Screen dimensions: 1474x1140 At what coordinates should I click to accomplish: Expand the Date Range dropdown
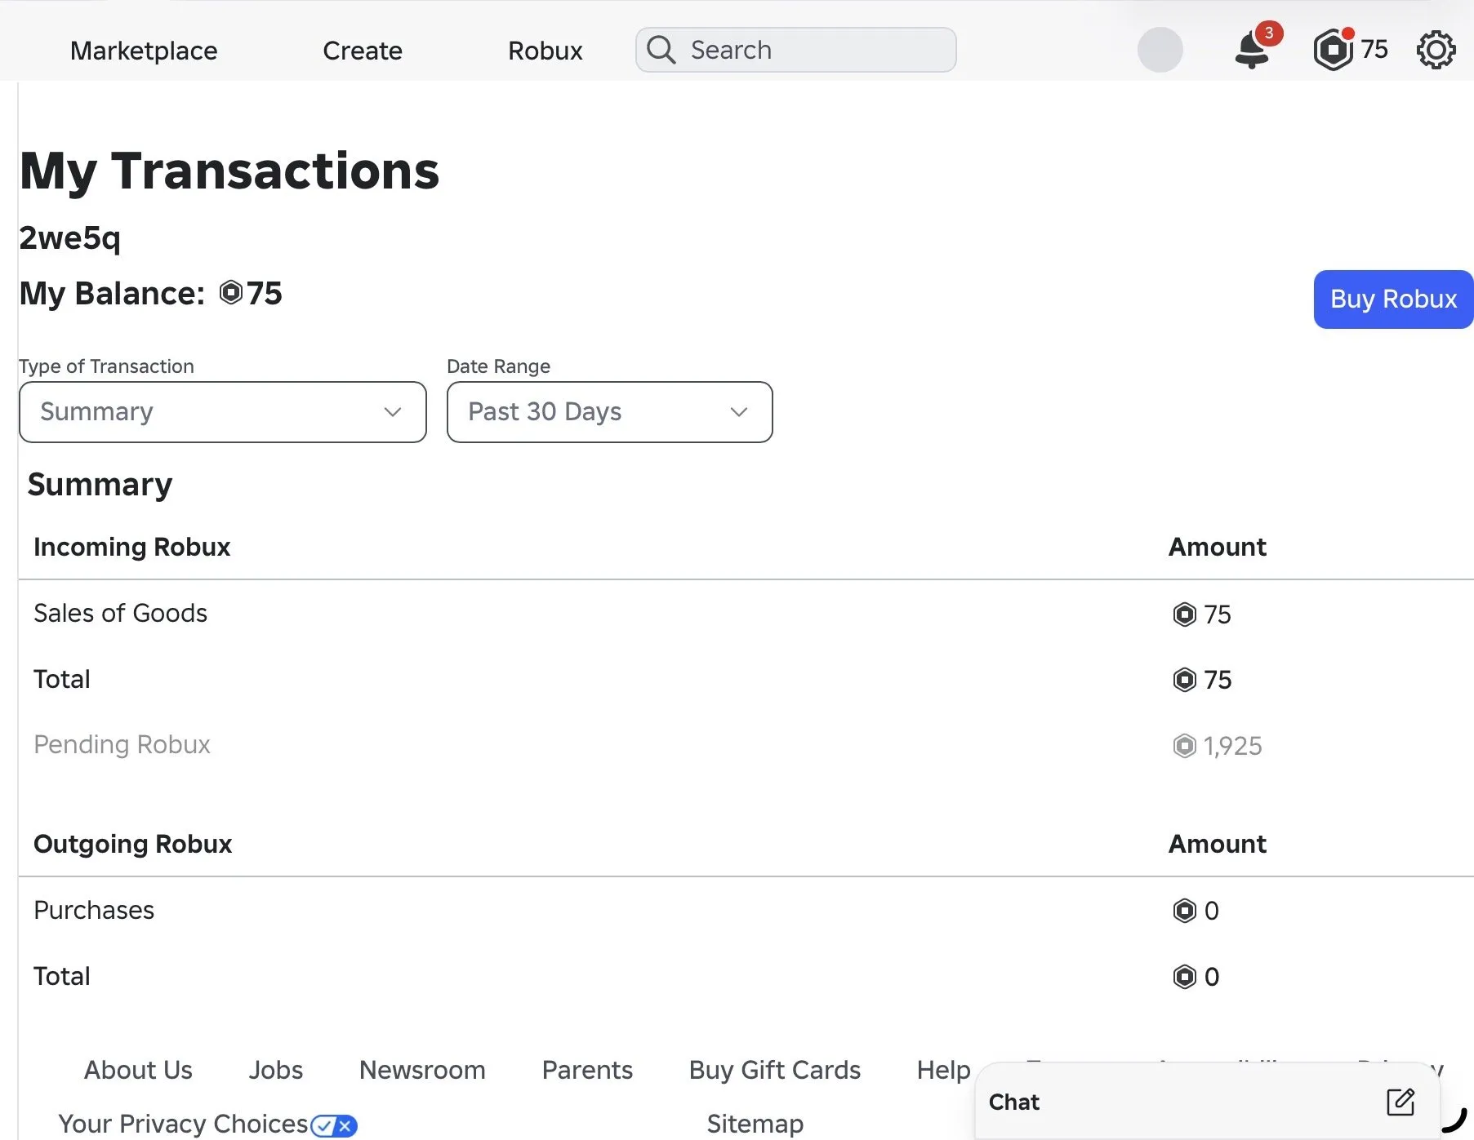click(610, 412)
